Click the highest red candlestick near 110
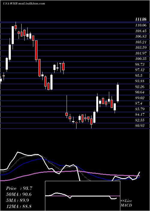 tap(16, 27)
